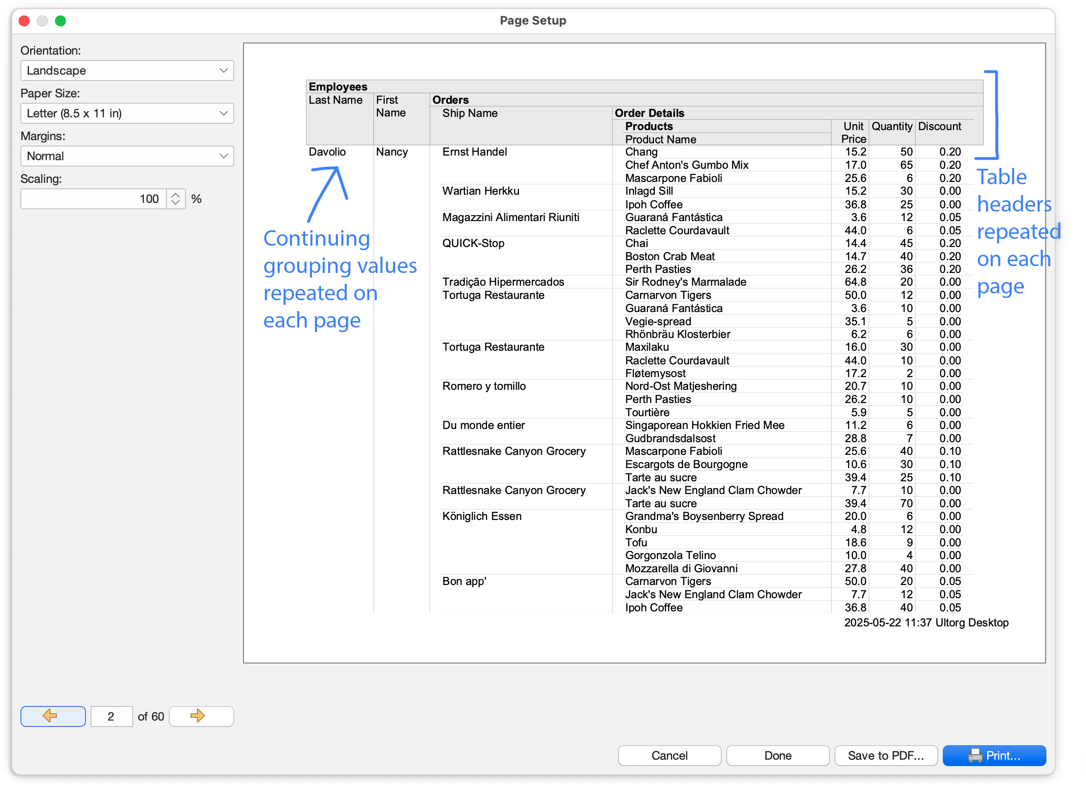Click Sir Rodney's Marmalade product row
1086x807 pixels.
click(x=686, y=282)
